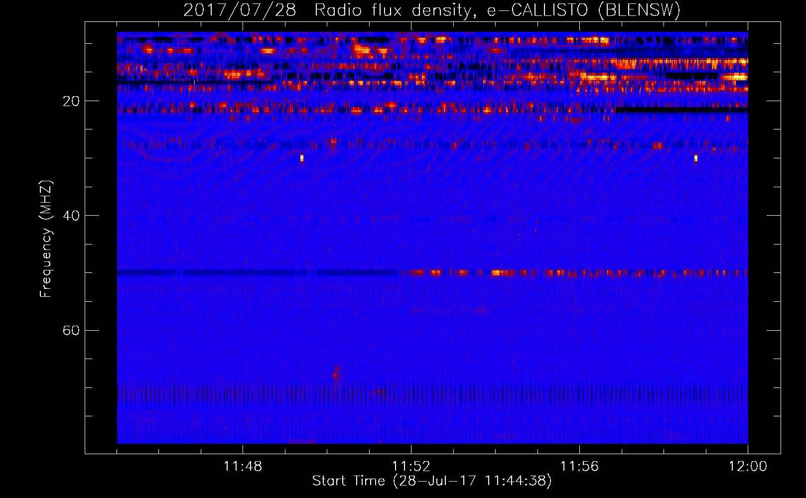
Task: Click the 'Start Time (28-Jul-17 11:44:38)' label
Action: point(432,481)
